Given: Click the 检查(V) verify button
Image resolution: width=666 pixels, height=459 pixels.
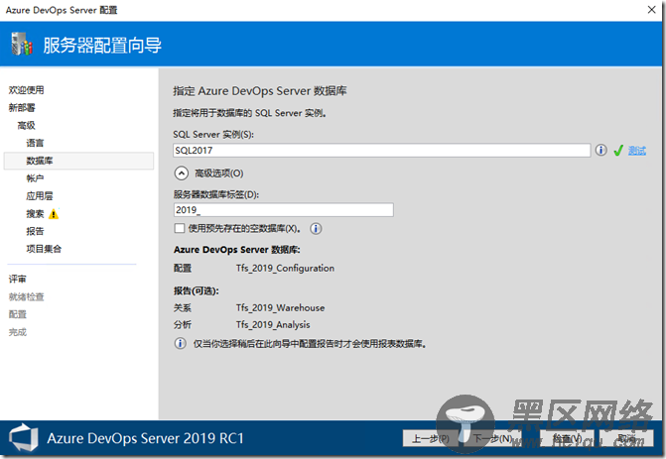Looking at the screenshot, I should point(567,438).
